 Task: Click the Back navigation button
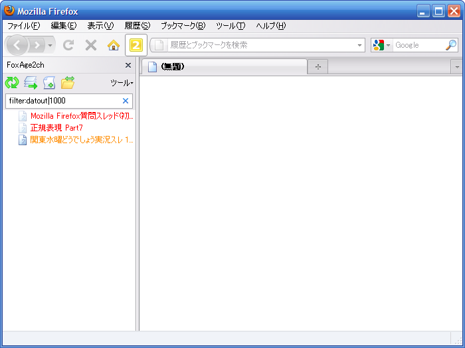[17, 45]
